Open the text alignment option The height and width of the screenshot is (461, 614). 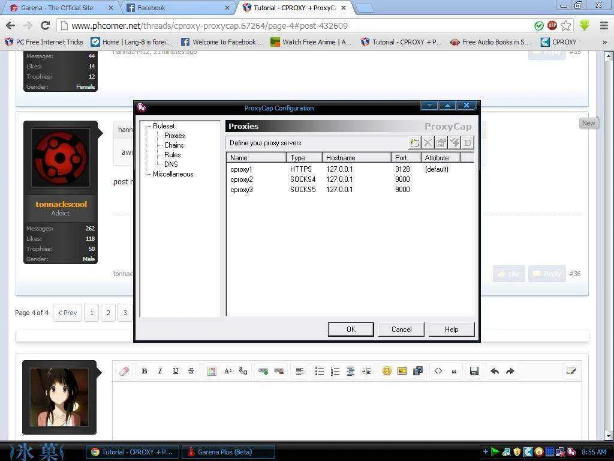300,371
